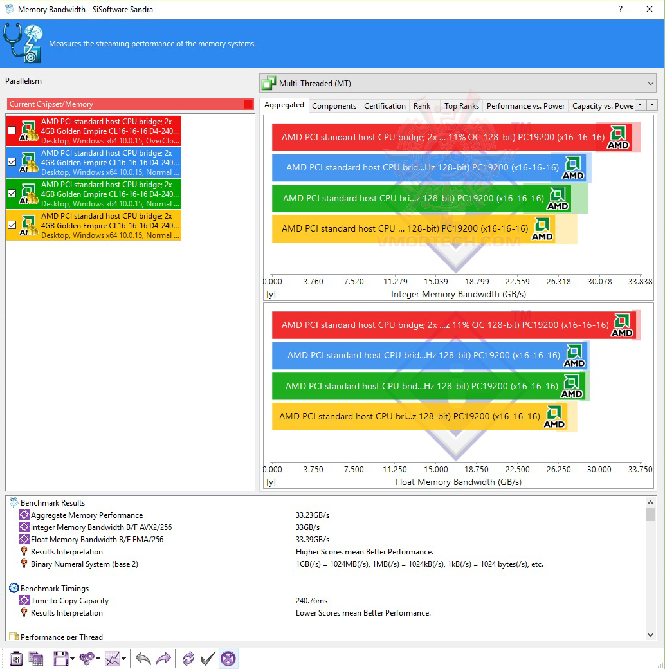Screen dimensions: 665x669
Task: Switch to the Certification tab
Action: [385, 105]
